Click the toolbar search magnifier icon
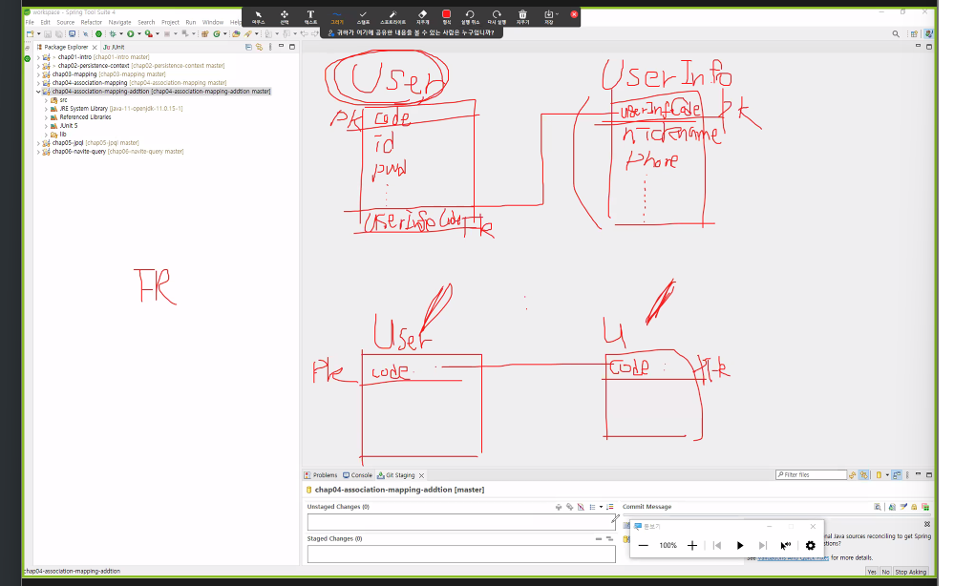Screen dimensions: 954x586 (x=896, y=34)
